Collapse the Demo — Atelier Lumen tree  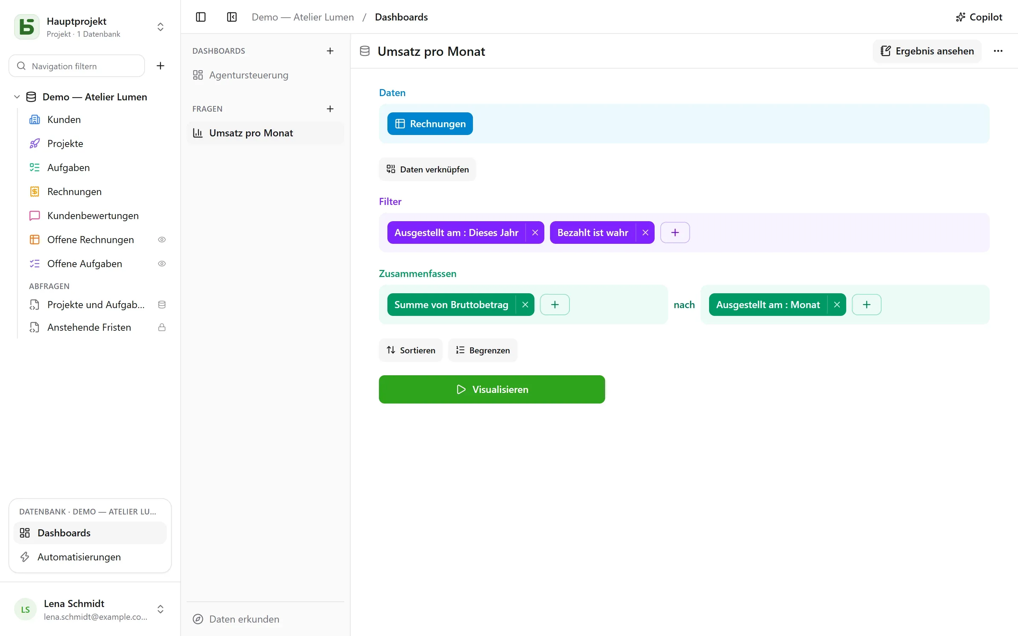(x=17, y=97)
